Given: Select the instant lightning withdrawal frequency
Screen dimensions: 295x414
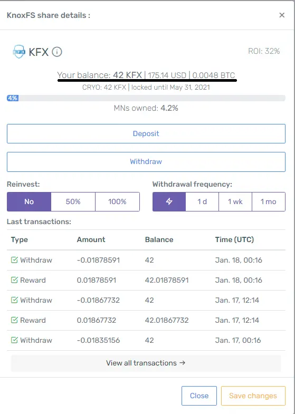Looking at the screenshot, I should click(x=169, y=201).
